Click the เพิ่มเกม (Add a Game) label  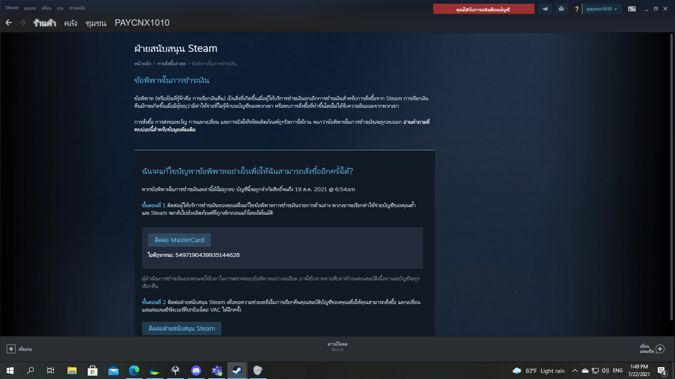click(25, 349)
